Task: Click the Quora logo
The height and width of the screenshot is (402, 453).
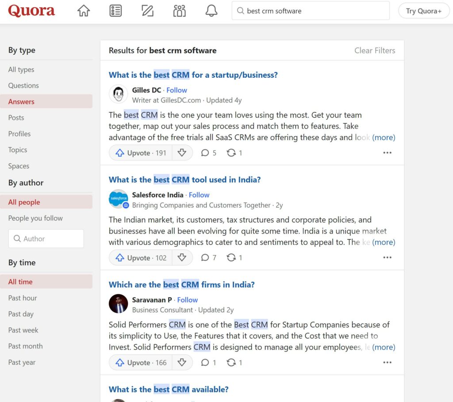Action: point(31,11)
